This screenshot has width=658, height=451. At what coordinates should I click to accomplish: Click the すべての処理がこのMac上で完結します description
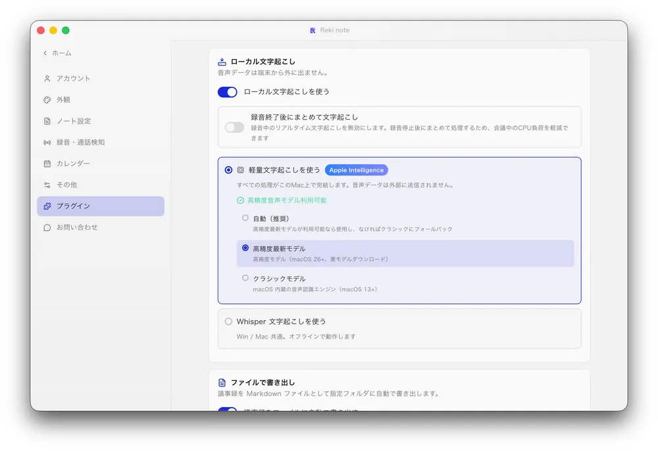[346, 185]
